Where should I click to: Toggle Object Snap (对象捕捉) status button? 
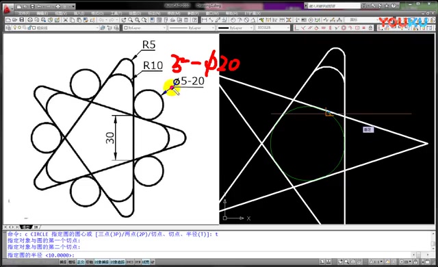coord(101,262)
